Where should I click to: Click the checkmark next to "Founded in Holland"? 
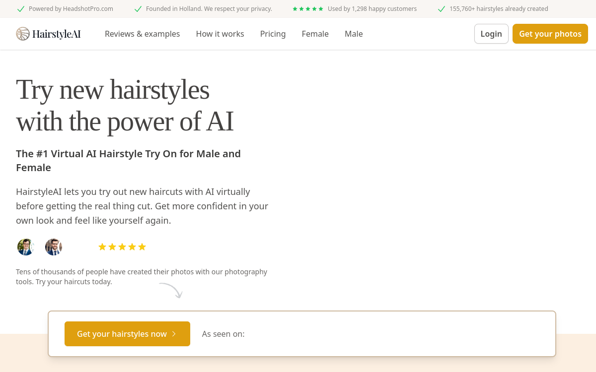pyautogui.click(x=138, y=8)
